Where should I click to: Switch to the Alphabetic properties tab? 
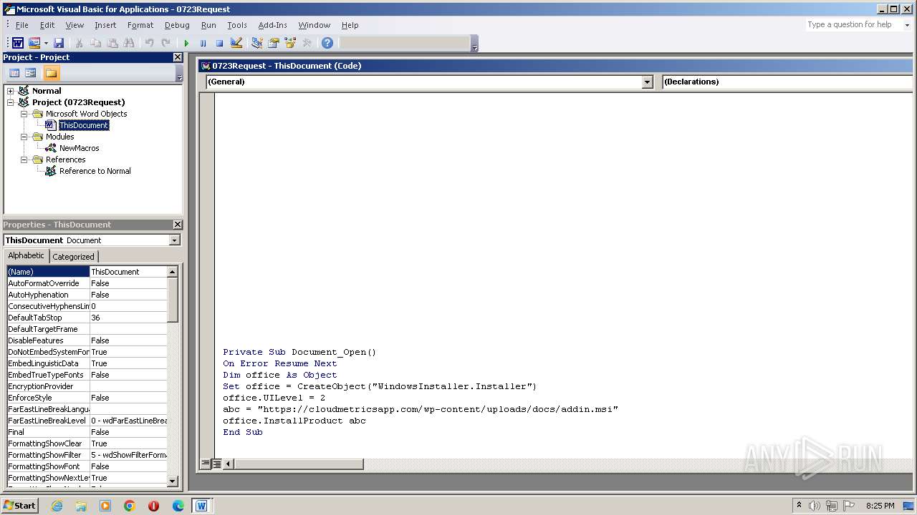pyautogui.click(x=27, y=255)
